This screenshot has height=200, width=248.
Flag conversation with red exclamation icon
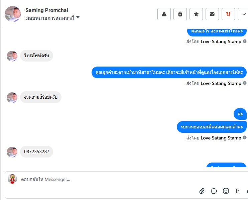228,14
